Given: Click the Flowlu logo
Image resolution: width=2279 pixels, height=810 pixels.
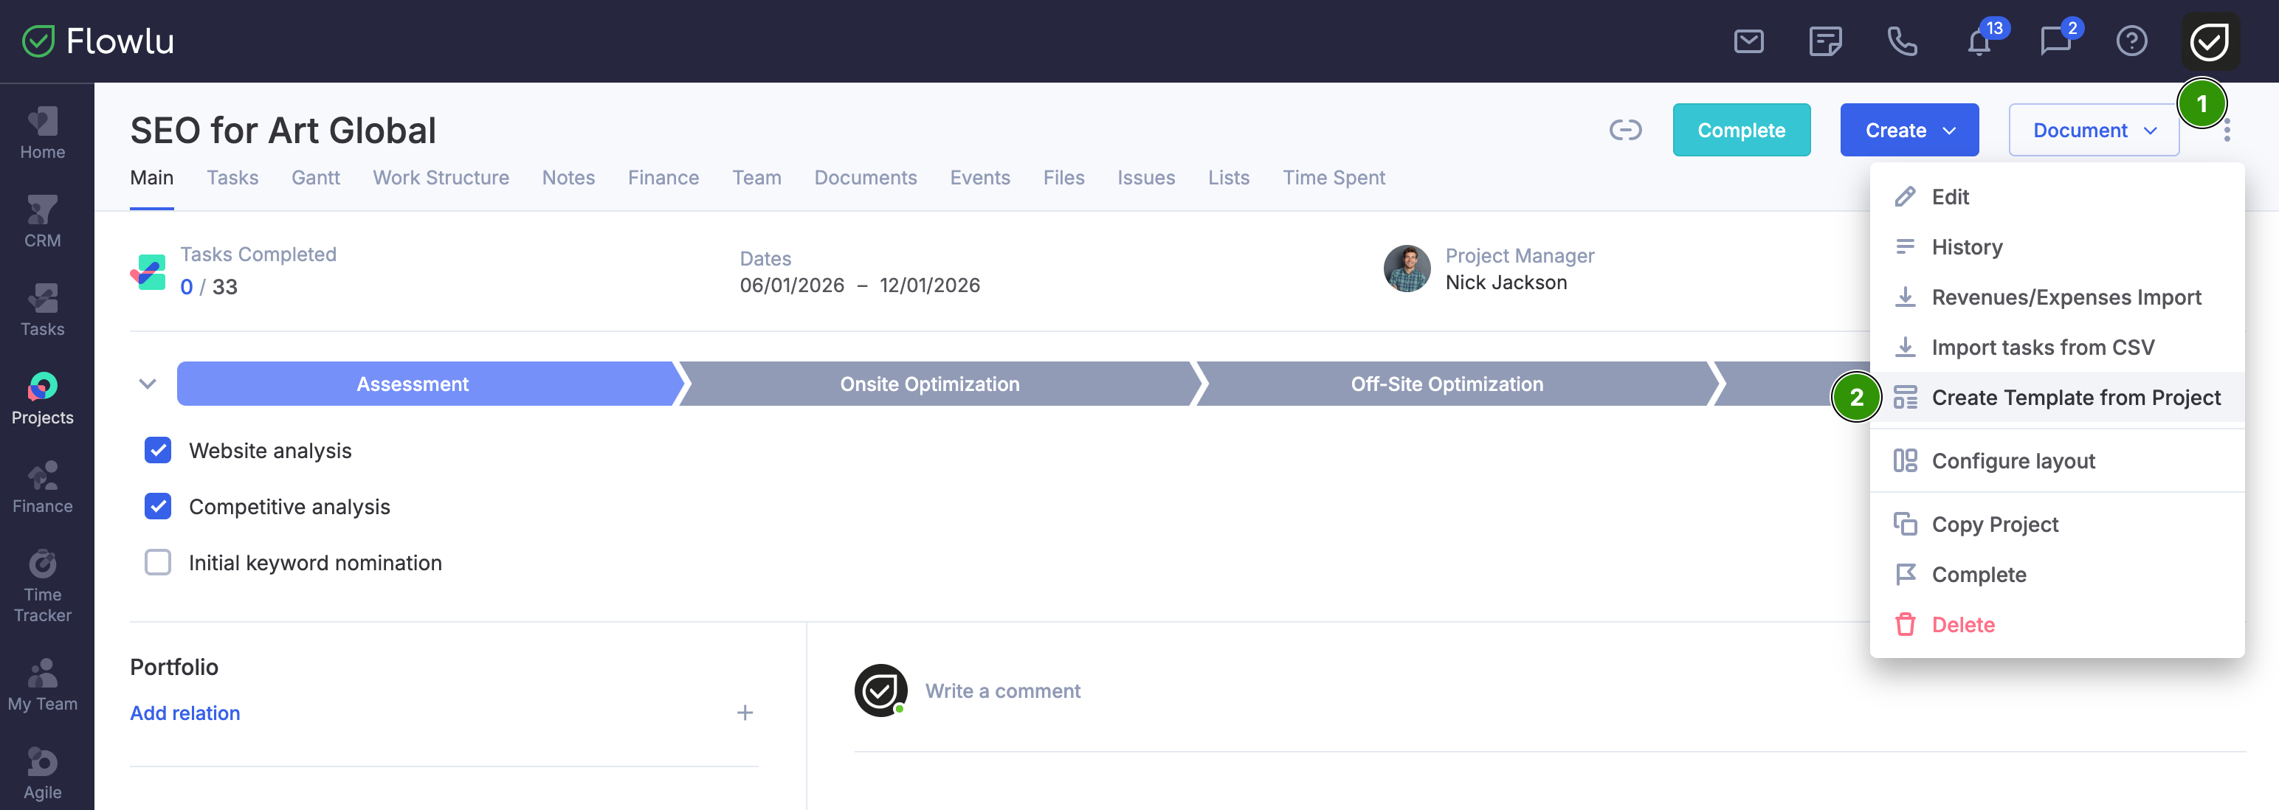Looking at the screenshot, I should [x=98, y=41].
